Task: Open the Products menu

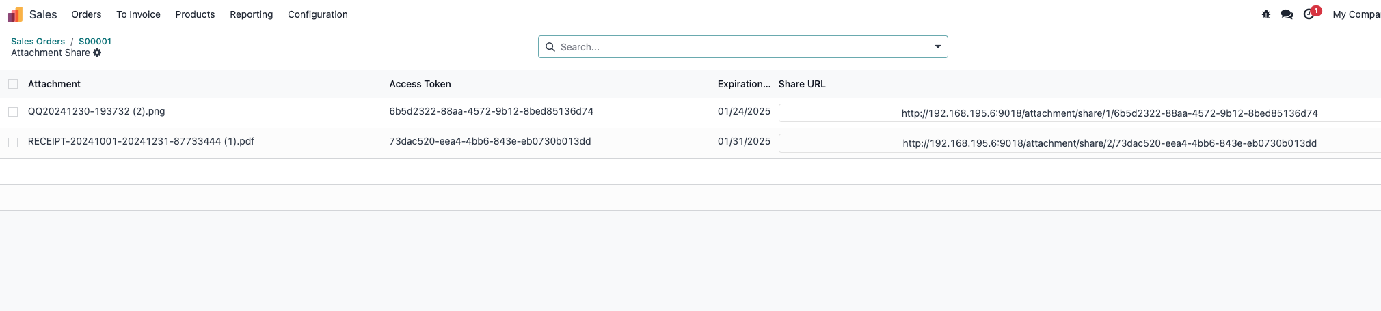Action: [195, 14]
